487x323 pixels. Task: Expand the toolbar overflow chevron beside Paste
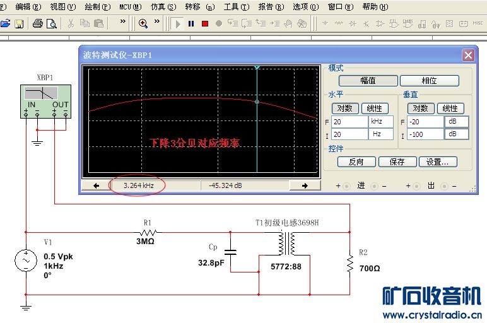tap(122, 23)
